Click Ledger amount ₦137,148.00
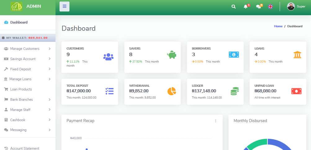 point(204,91)
